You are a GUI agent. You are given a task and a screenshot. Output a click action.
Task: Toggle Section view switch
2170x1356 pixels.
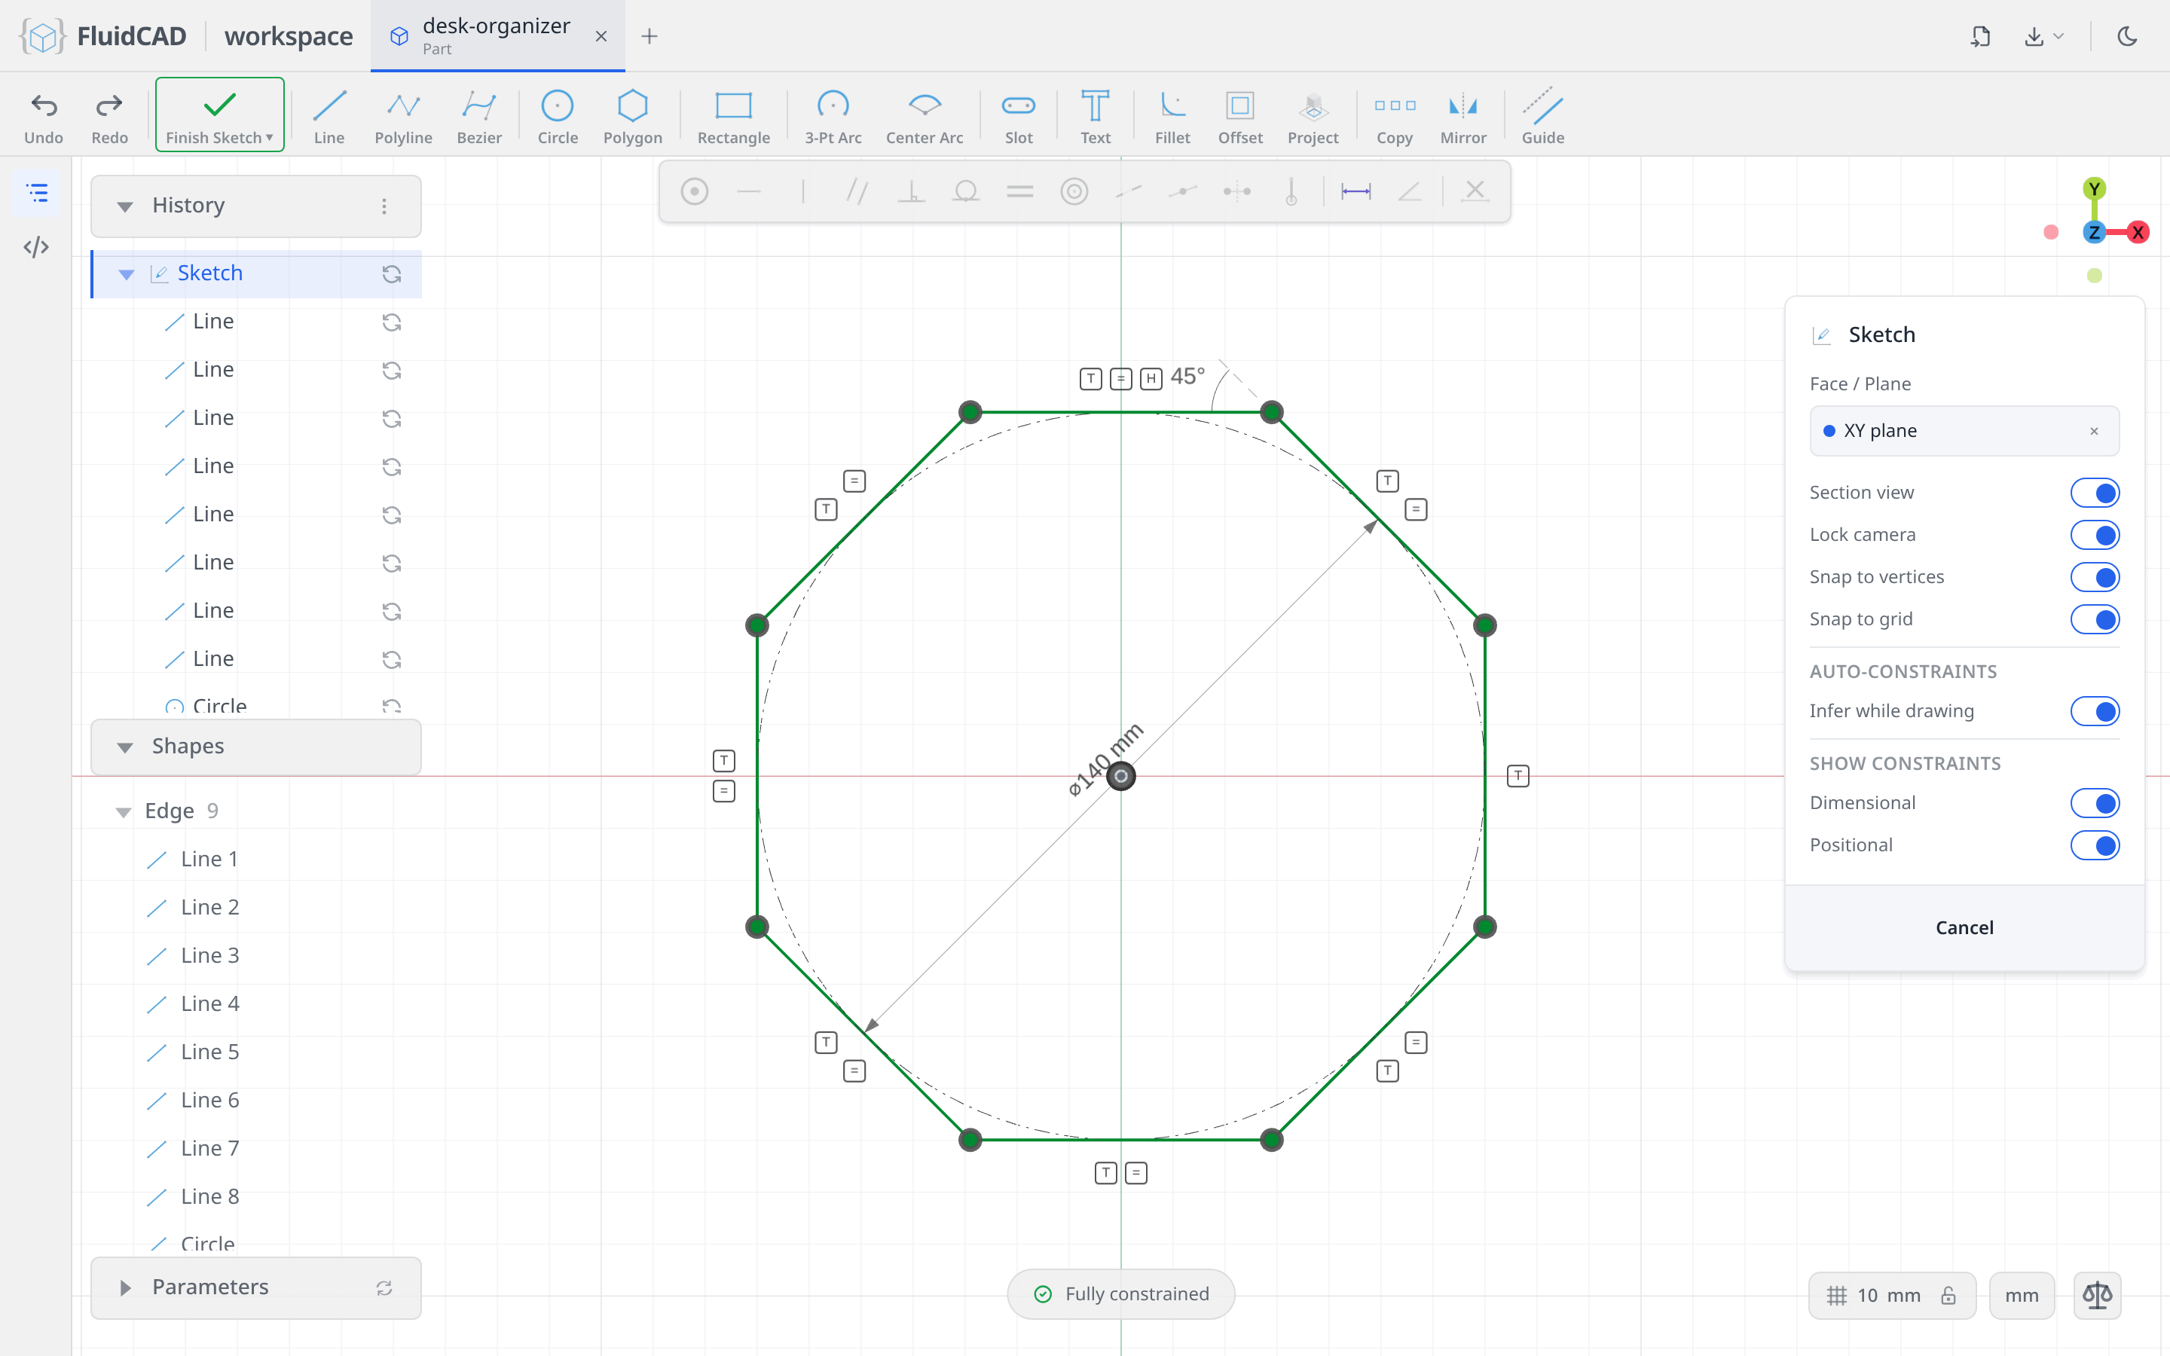(2095, 493)
